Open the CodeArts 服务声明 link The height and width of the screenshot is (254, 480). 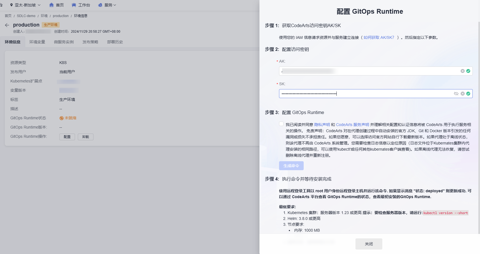pyautogui.click(x=353, y=125)
